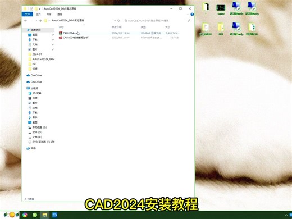The width and height of the screenshot is (292, 219).
Task: Click the New Folder icon in title bar toolbar
Action: point(36,8)
